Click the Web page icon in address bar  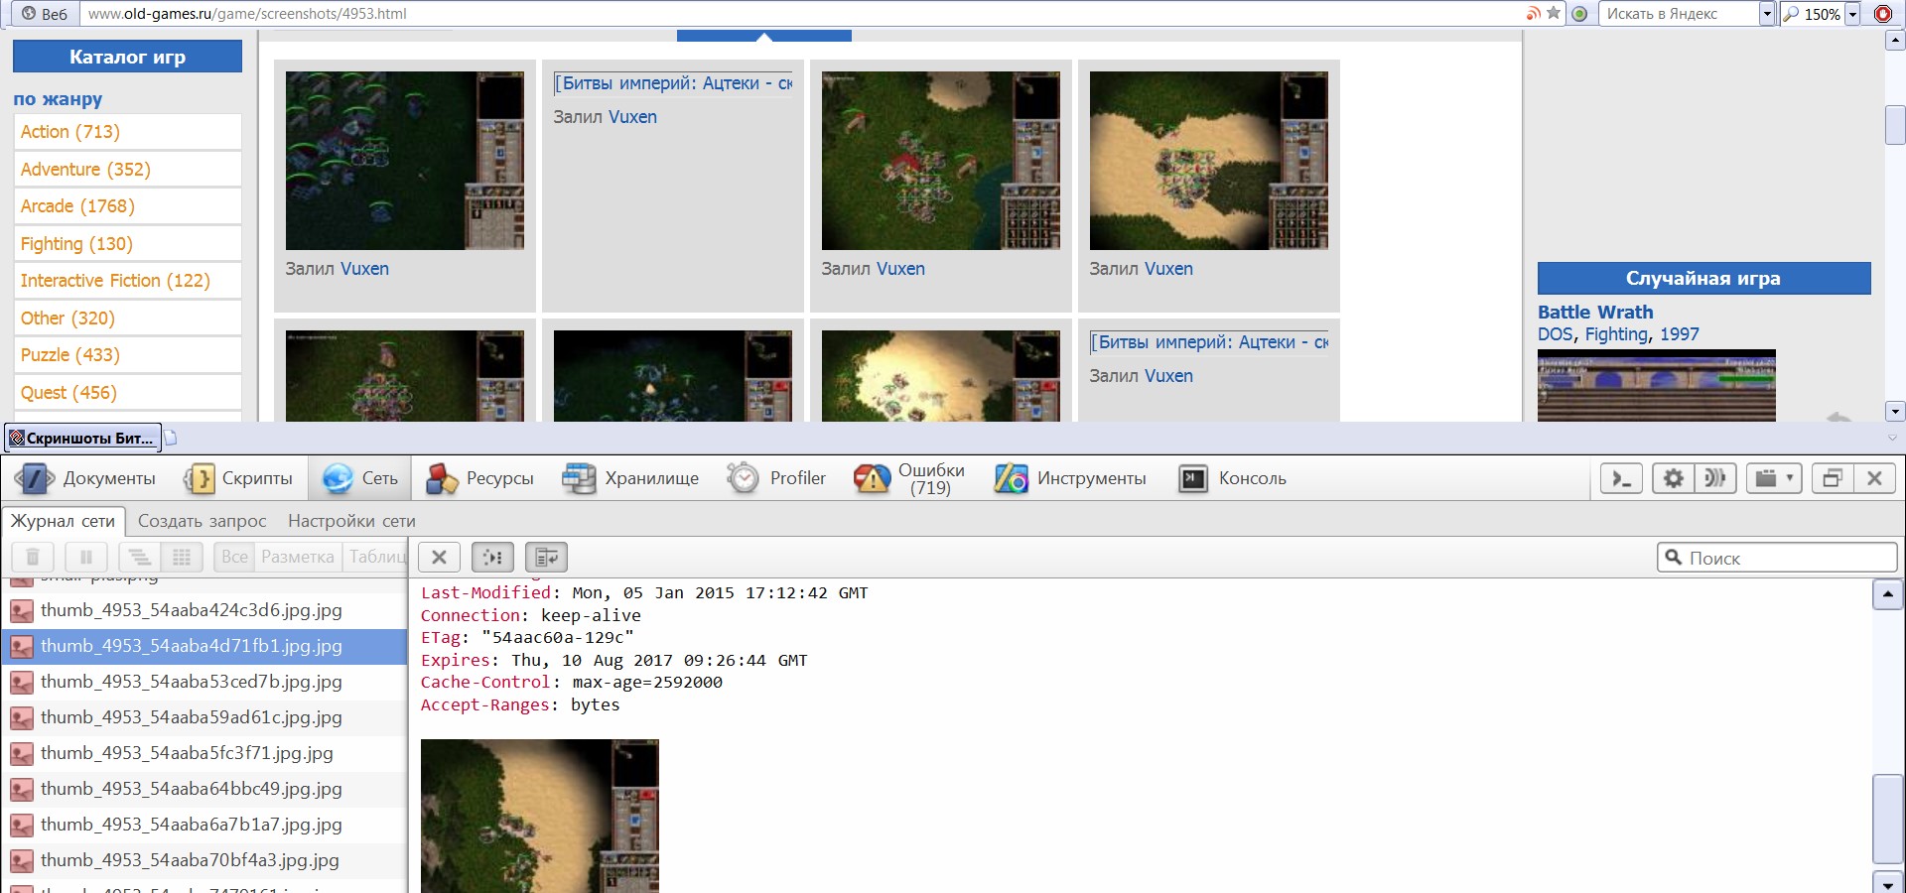[x=44, y=14]
